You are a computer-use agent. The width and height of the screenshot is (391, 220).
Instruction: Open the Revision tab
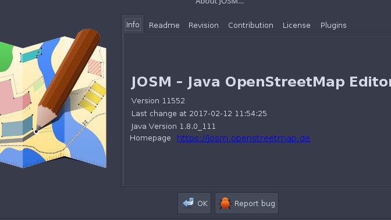pyautogui.click(x=204, y=25)
